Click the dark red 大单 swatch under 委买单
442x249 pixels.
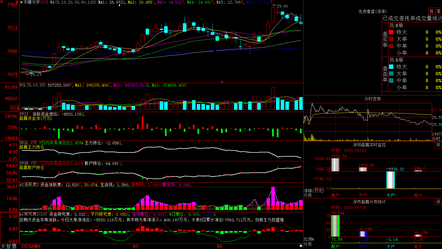point(391,39)
